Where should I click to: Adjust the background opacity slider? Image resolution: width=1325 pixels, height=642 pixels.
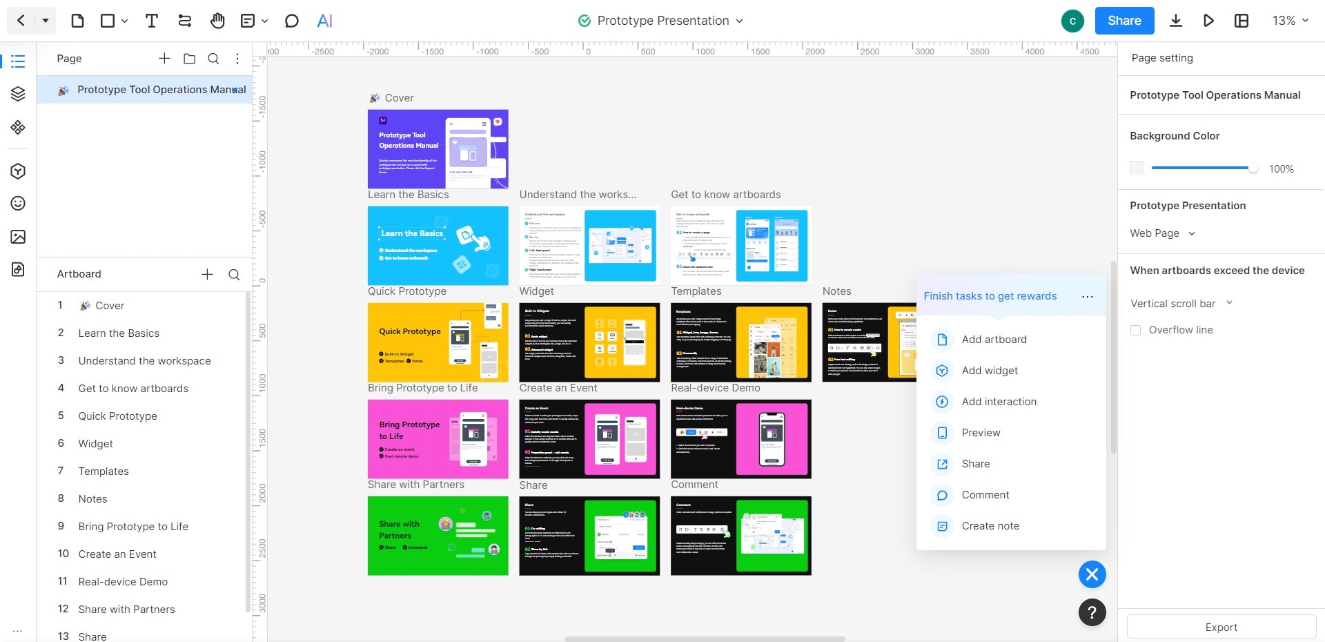point(1204,168)
